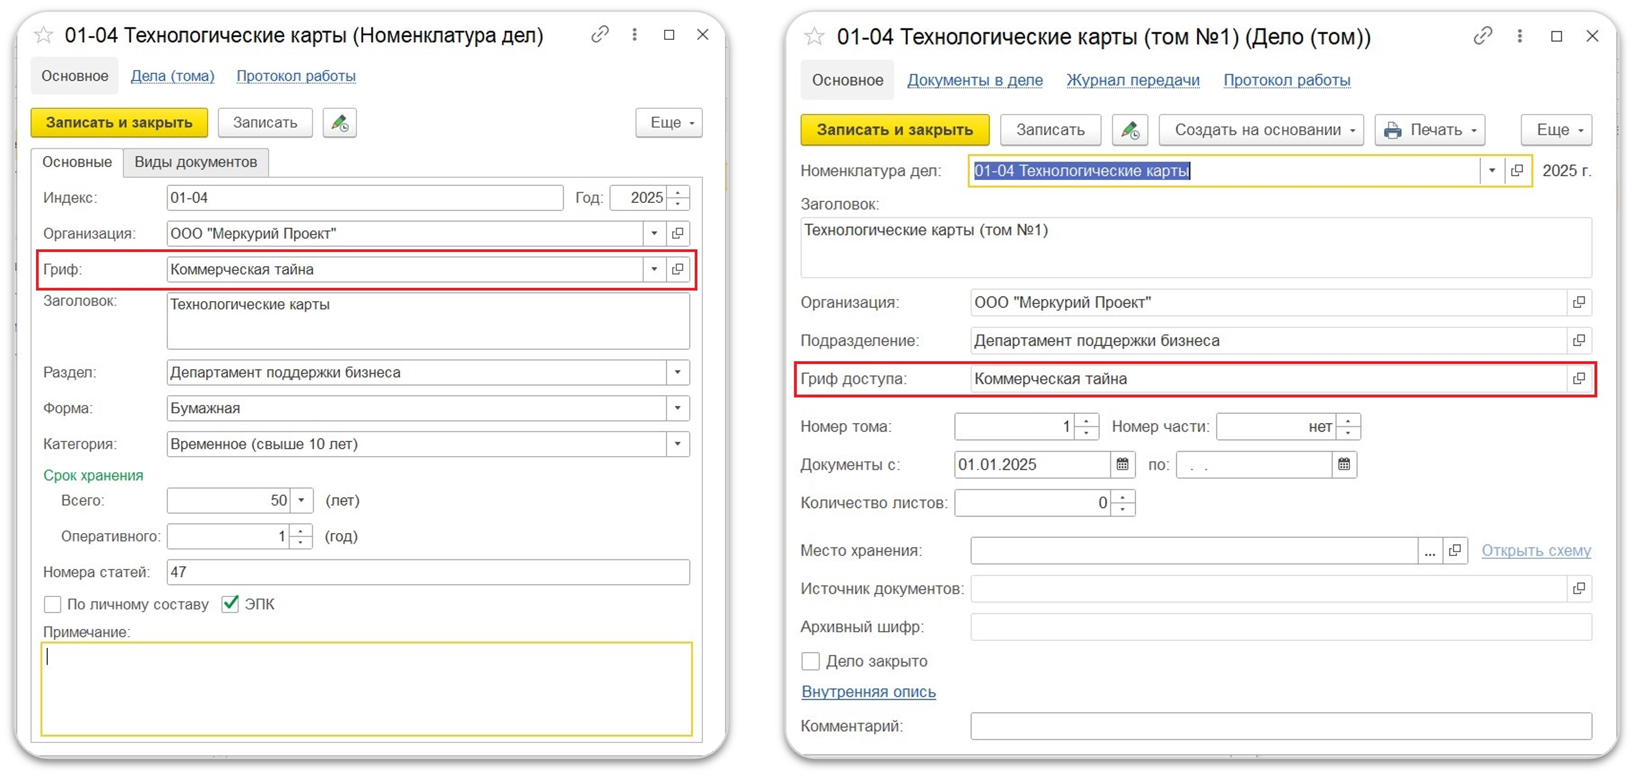Adjust the Номер тома stepper
1632x776 pixels.
pyautogui.click(x=1086, y=426)
